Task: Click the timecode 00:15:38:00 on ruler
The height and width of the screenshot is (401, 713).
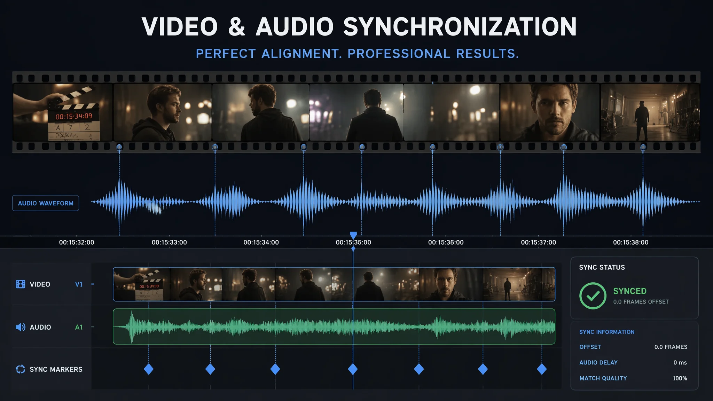Action: [631, 242]
